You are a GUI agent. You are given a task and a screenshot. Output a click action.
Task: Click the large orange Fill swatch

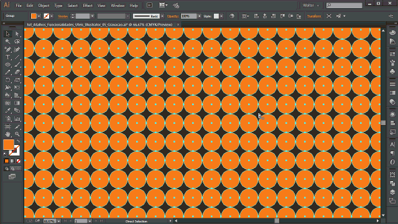8,144
